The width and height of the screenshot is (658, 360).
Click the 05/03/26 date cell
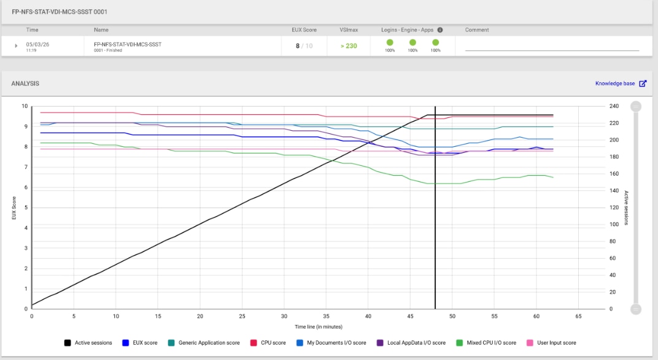[x=37, y=44]
